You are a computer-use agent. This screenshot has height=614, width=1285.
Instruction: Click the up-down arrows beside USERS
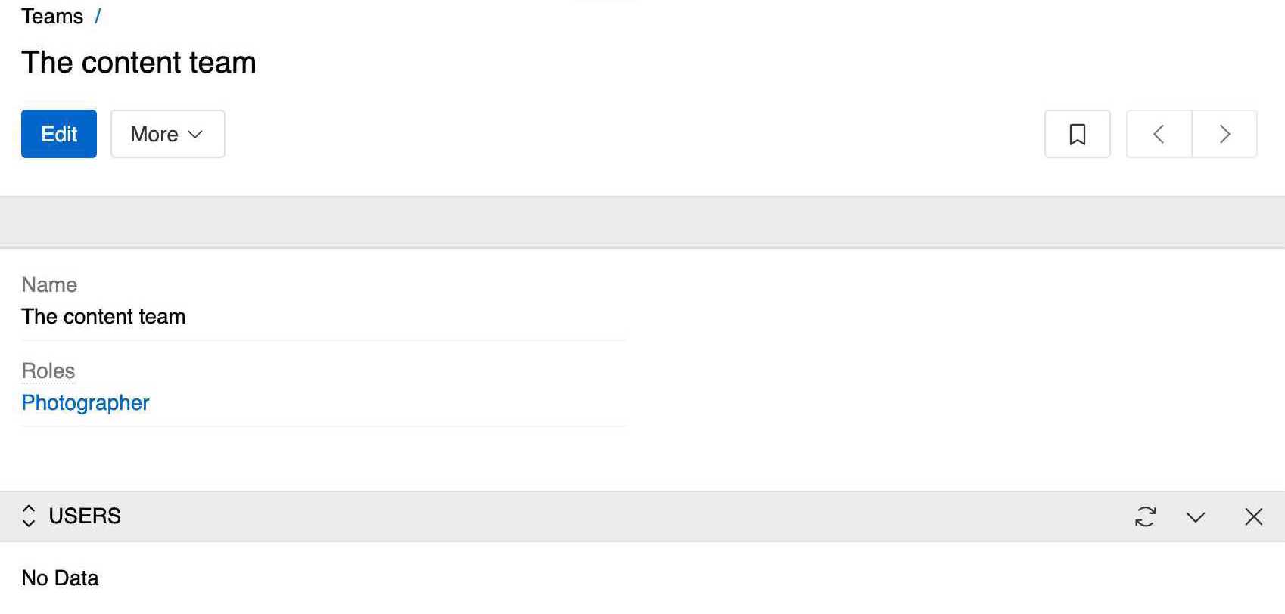click(29, 516)
